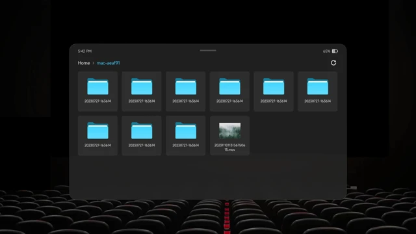Open the second folder in the bottom row
The image size is (416, 234).
pyautogui.click(x=142, y=136)
